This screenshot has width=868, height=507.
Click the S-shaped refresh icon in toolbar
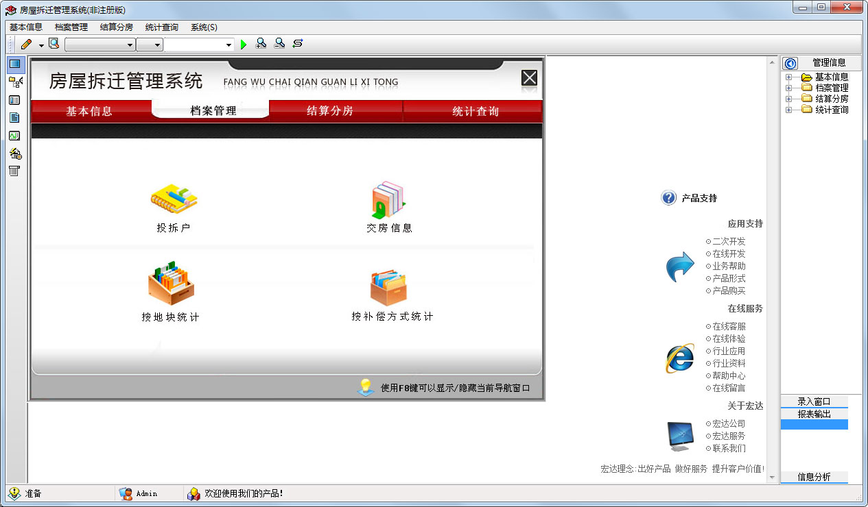click(297, 44)
